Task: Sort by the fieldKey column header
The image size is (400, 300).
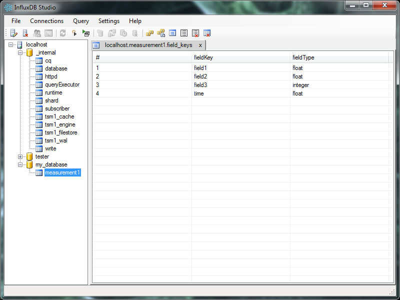Action: point(241,57)
